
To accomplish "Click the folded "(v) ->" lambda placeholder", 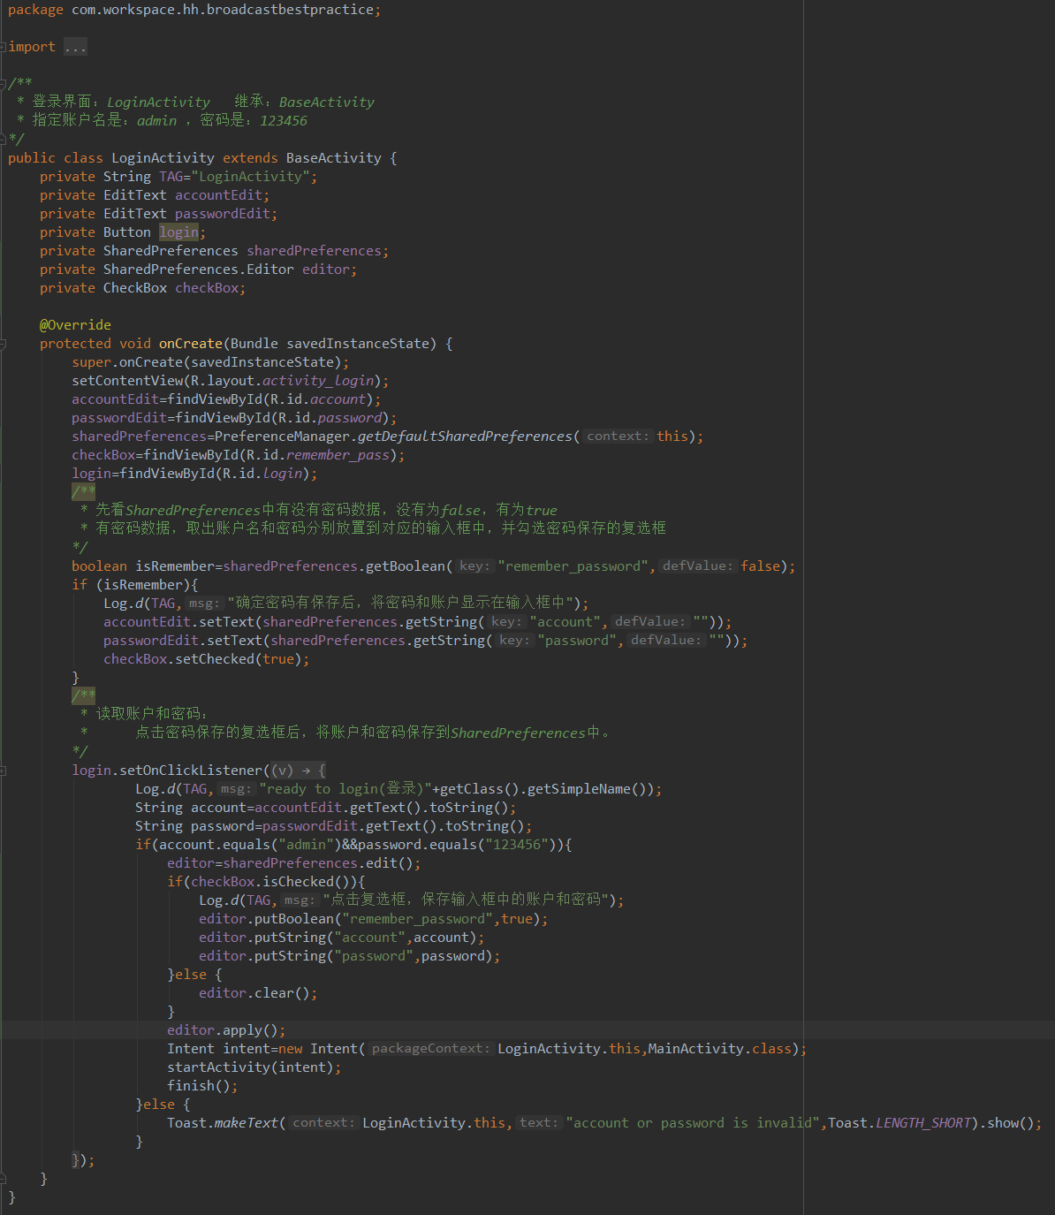I will coord(298,771).
